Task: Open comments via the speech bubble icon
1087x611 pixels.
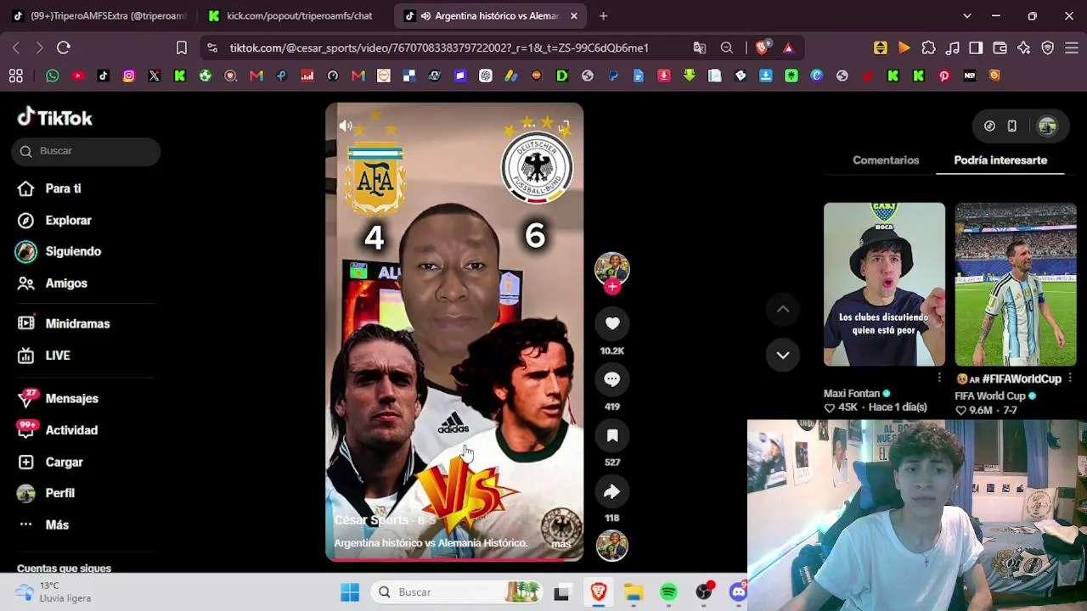Action: (x=612, y=379)
